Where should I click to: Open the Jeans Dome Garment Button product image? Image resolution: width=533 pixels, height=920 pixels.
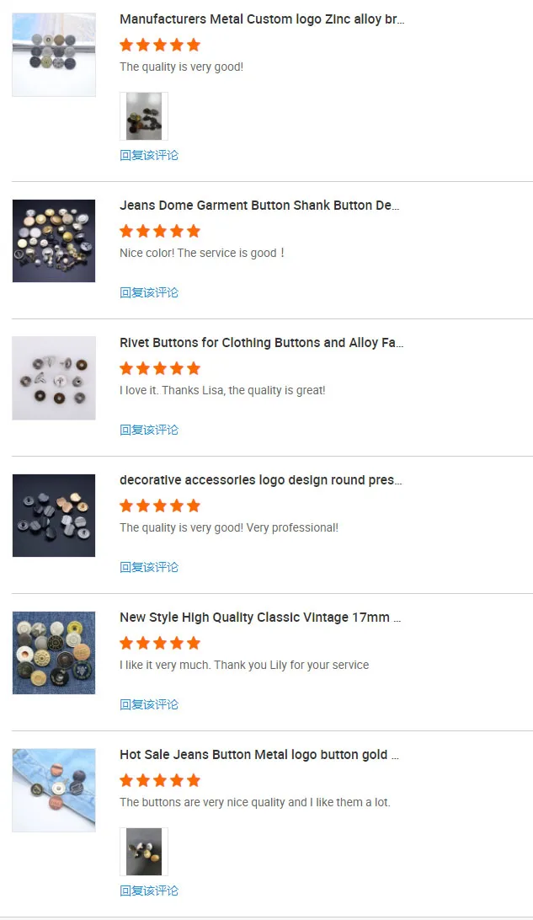click(54, 241)
